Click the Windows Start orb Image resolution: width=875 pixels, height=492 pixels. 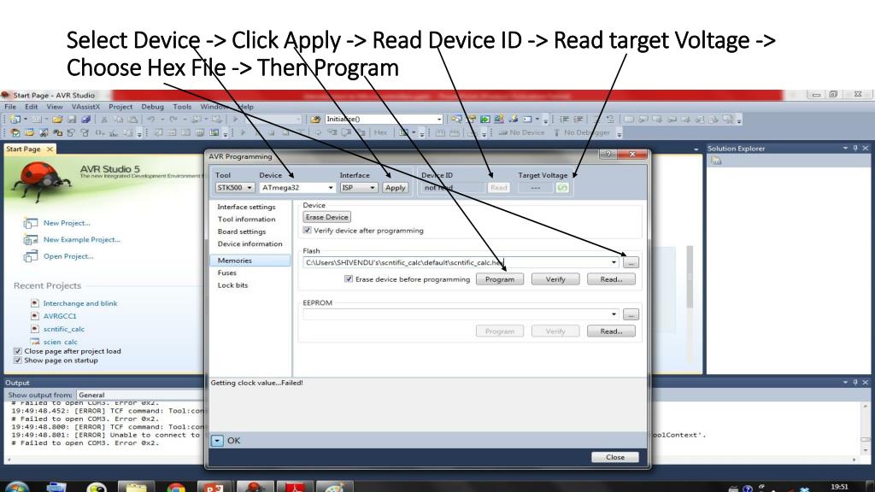17,488
